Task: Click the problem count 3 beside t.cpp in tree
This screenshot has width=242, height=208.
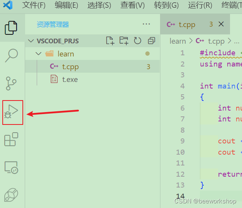Action: (148, 66)
